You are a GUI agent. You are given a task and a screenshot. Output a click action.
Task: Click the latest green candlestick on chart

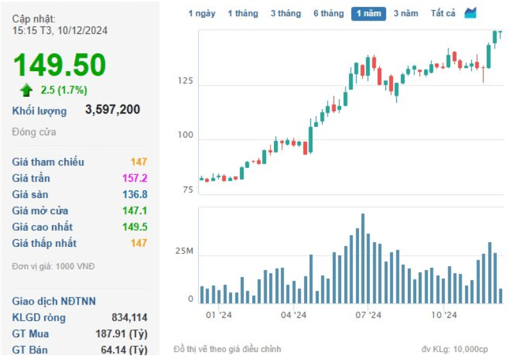point(501,35)
